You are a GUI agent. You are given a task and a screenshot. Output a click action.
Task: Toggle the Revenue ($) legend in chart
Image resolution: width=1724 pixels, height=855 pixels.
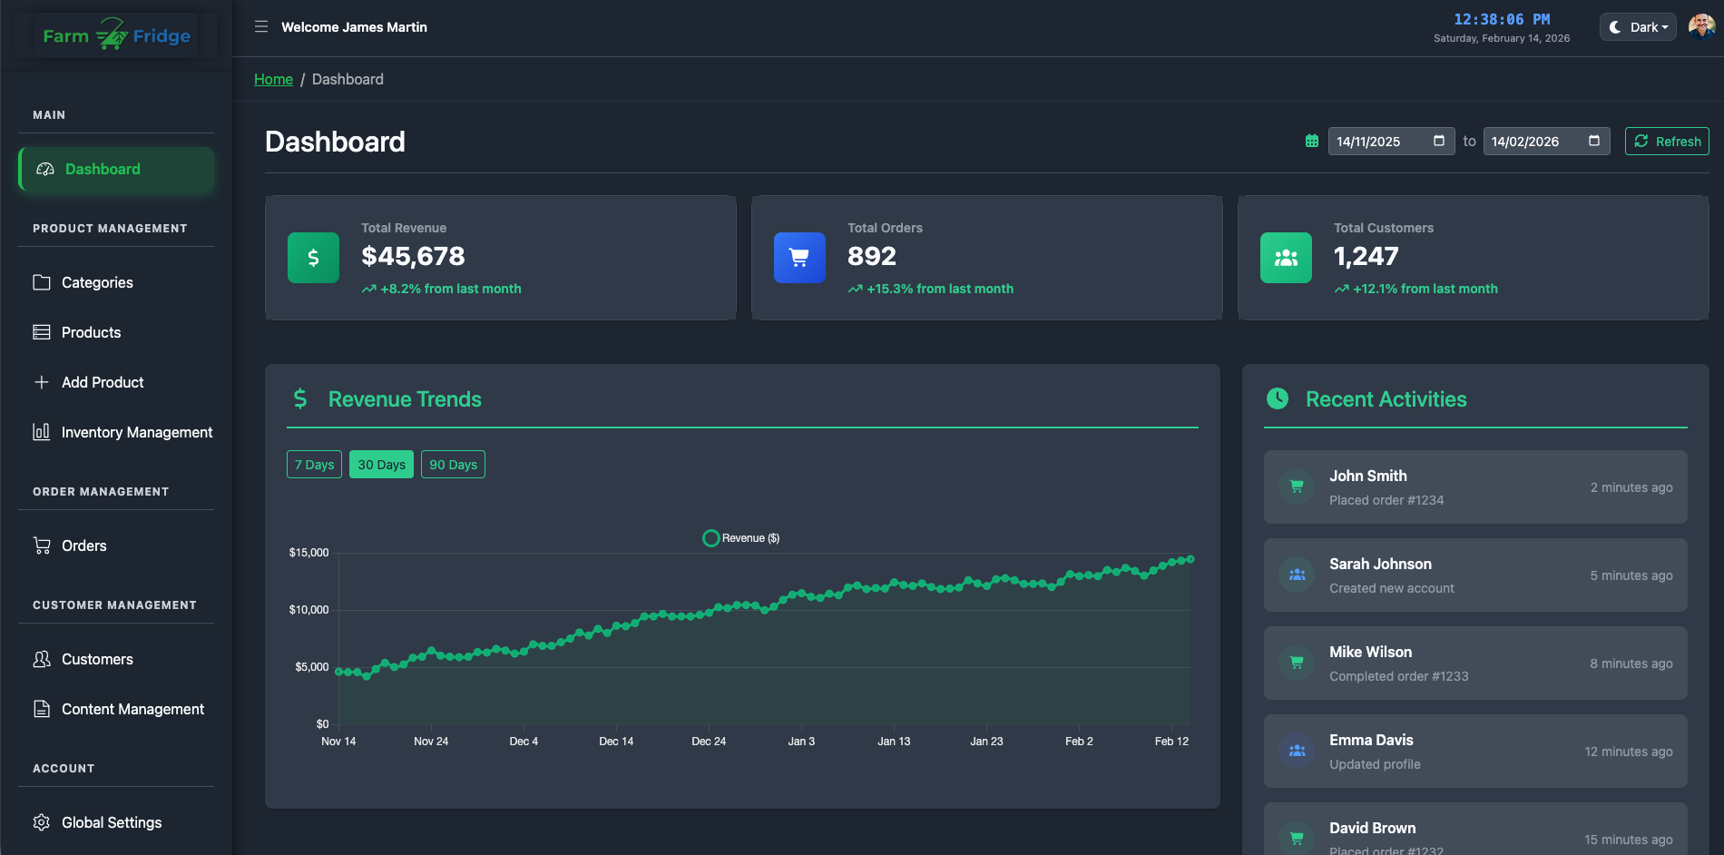[740, 537]
